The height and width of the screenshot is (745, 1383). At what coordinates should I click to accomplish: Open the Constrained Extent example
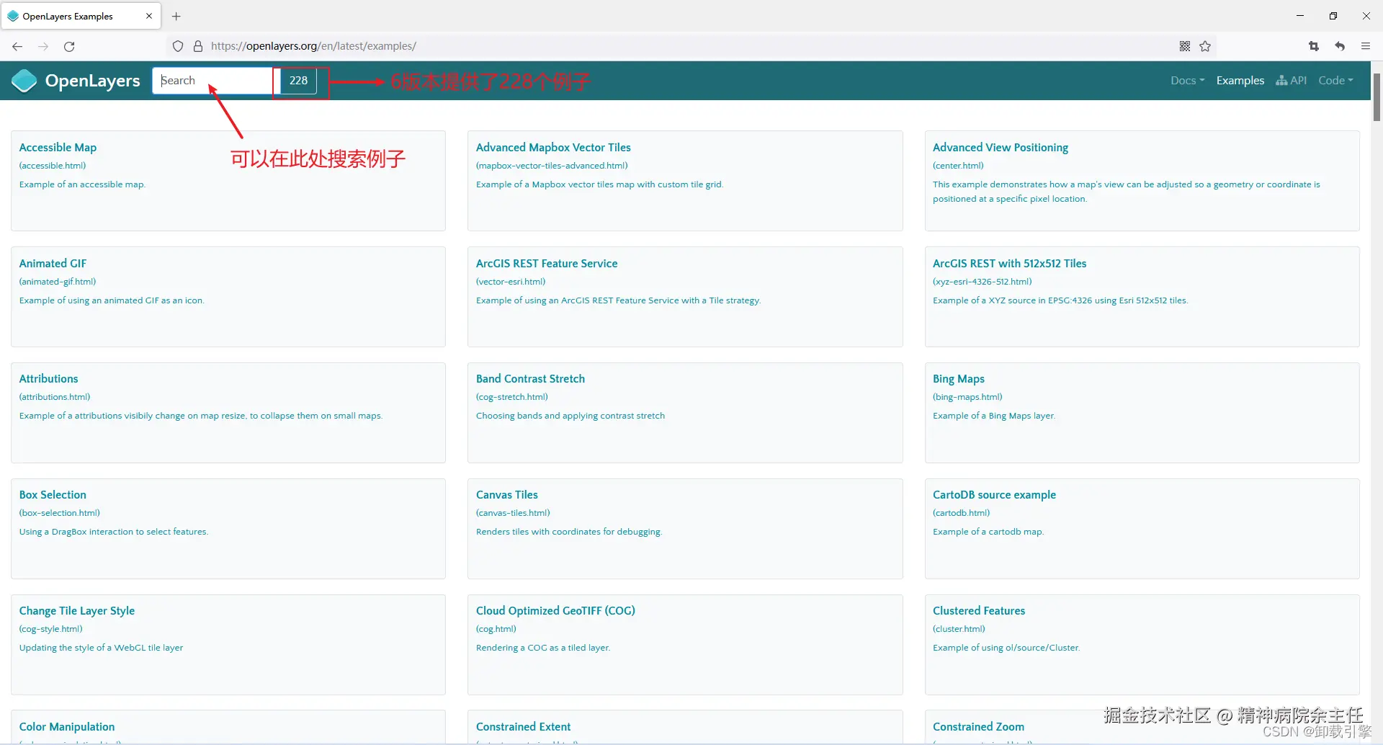(523, 727)
